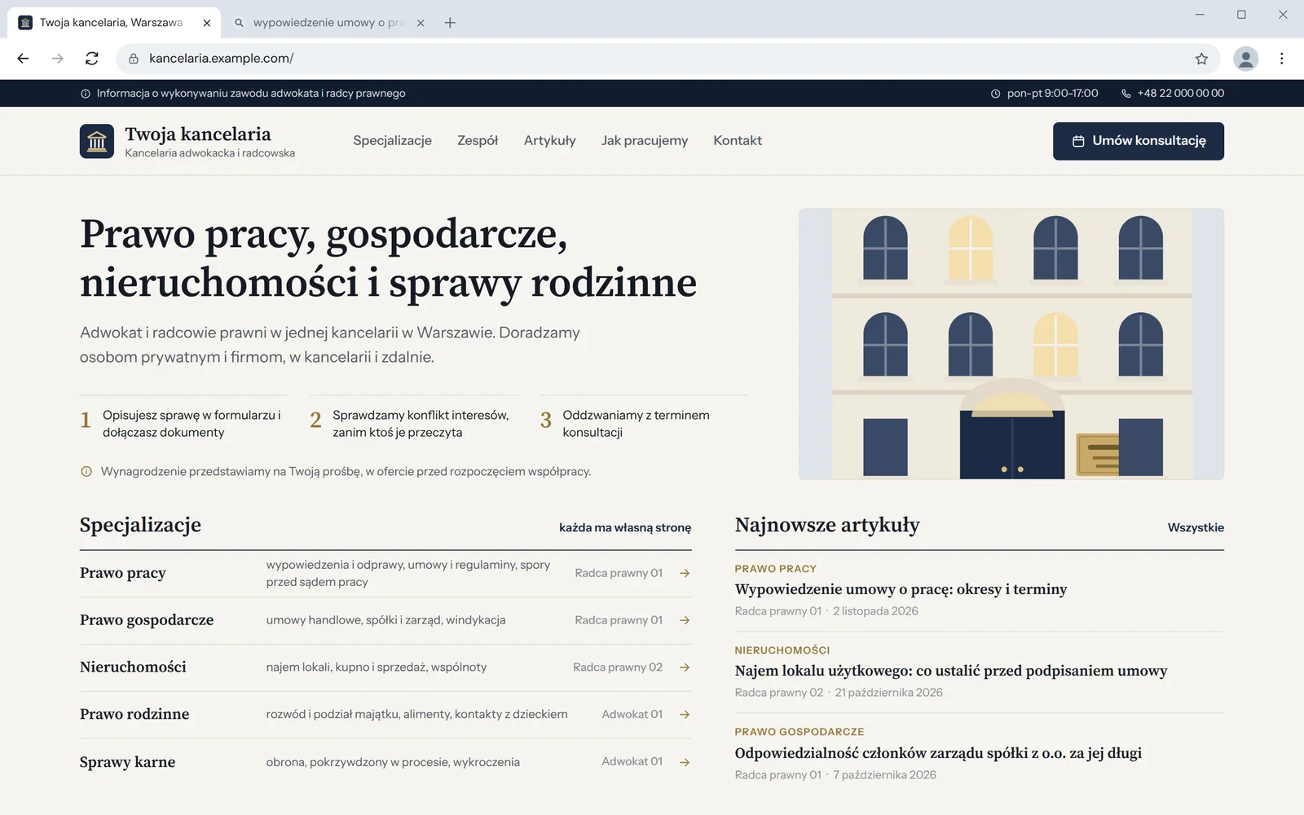This screenshot has width=1304, height=815.
Task: Open 'Jak pracujemy' in the navigation
Action: pyautogui.click(x=645, y=140)
